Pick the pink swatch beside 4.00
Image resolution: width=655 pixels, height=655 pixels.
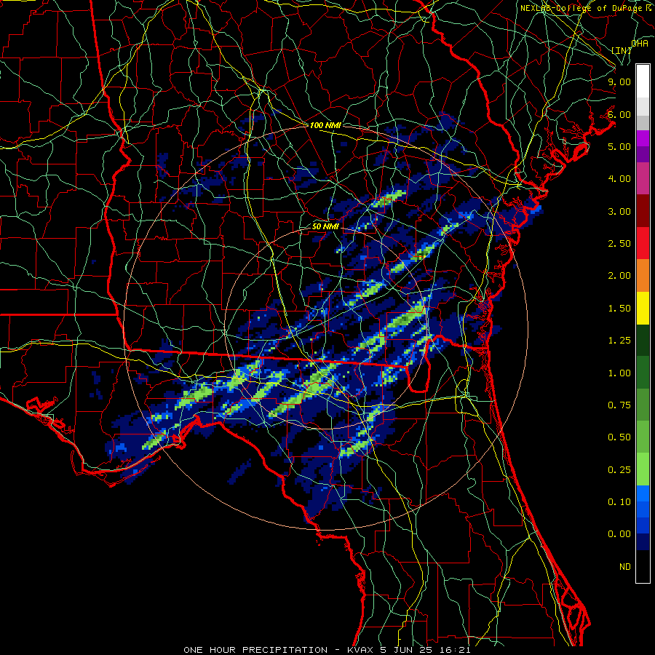(x=643, y=178)
